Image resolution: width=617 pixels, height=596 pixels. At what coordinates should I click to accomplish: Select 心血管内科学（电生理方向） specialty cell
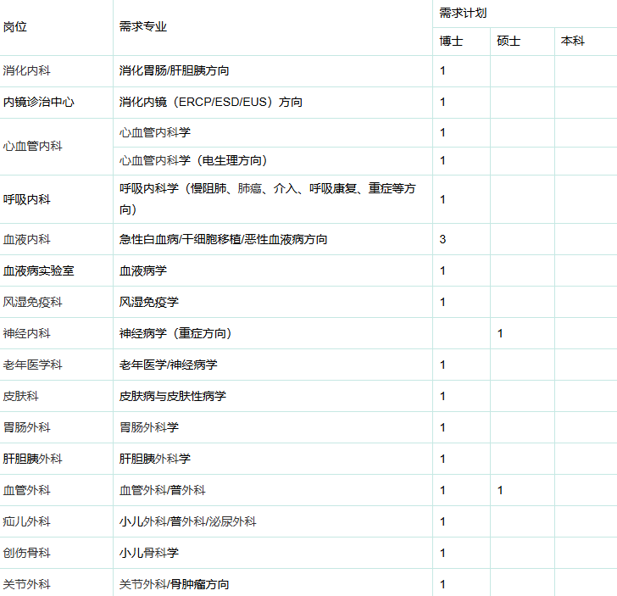click(193, 161)
